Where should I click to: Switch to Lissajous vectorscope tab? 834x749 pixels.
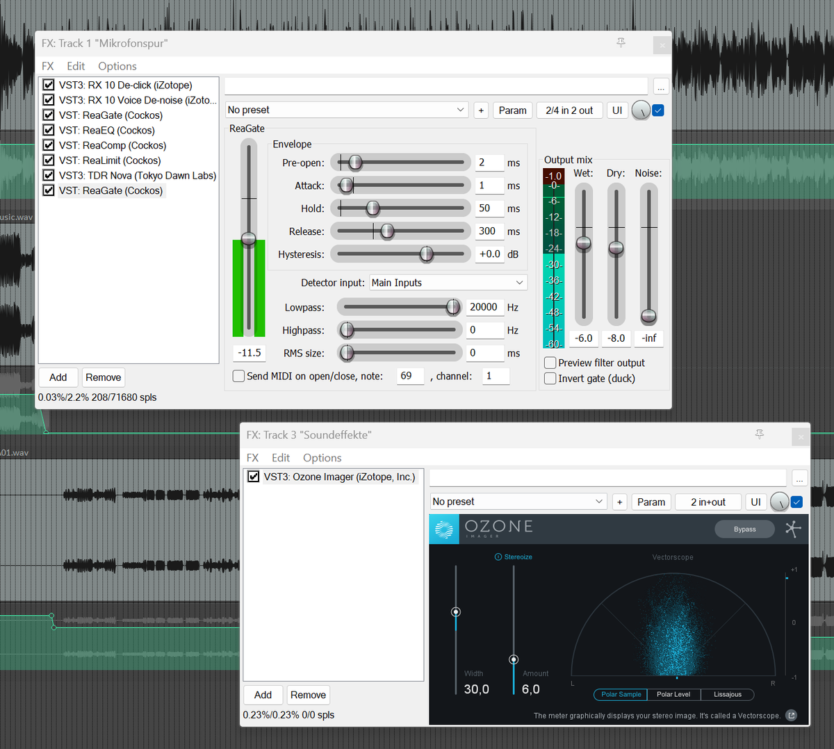point(728,694)
